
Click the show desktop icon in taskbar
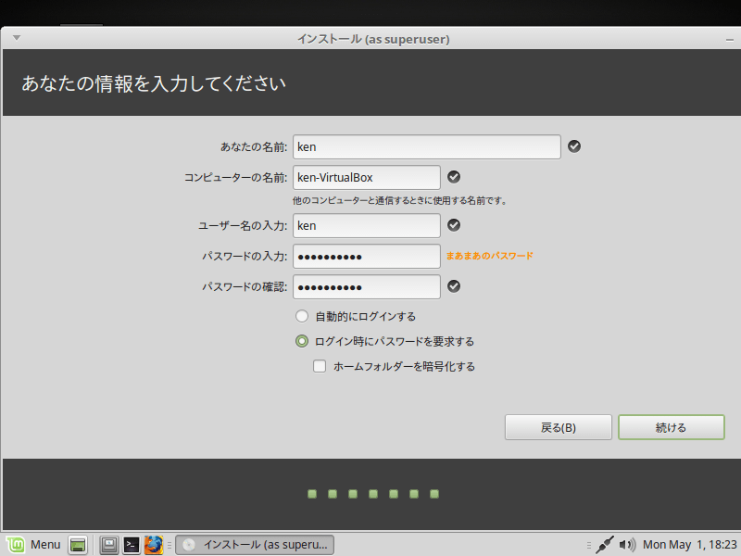pyautogui.click(x=78, y=545)
